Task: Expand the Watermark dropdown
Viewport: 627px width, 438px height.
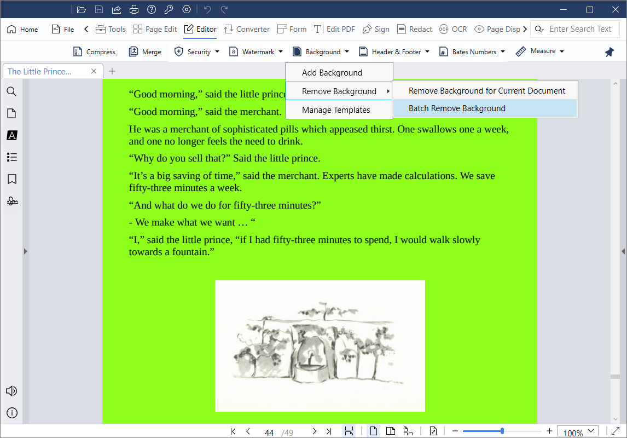Action: (x=281, y=51)
